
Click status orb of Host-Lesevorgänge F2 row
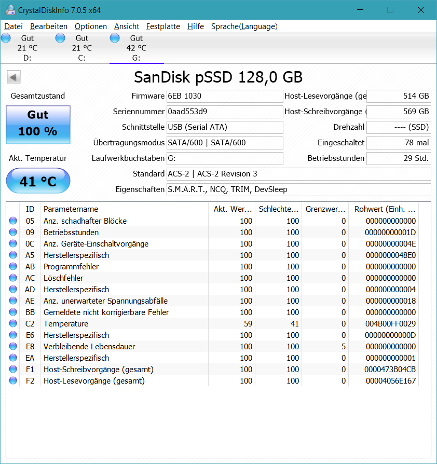pyautogui.click(x=13, y=380)
